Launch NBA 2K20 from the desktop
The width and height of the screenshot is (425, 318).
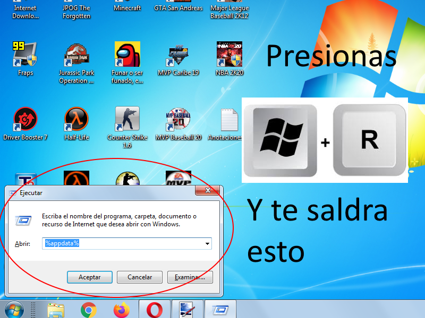(x=229, y=56)
